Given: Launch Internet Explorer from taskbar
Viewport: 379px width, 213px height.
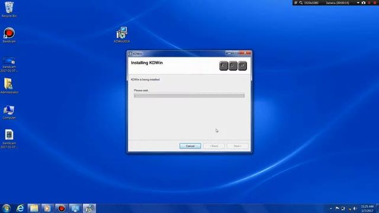Looking at the screenshot, I should [20, 208].
